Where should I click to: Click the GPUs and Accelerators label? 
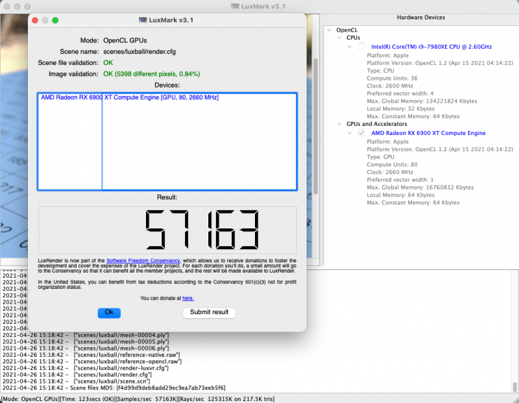(x=377, y=124)
